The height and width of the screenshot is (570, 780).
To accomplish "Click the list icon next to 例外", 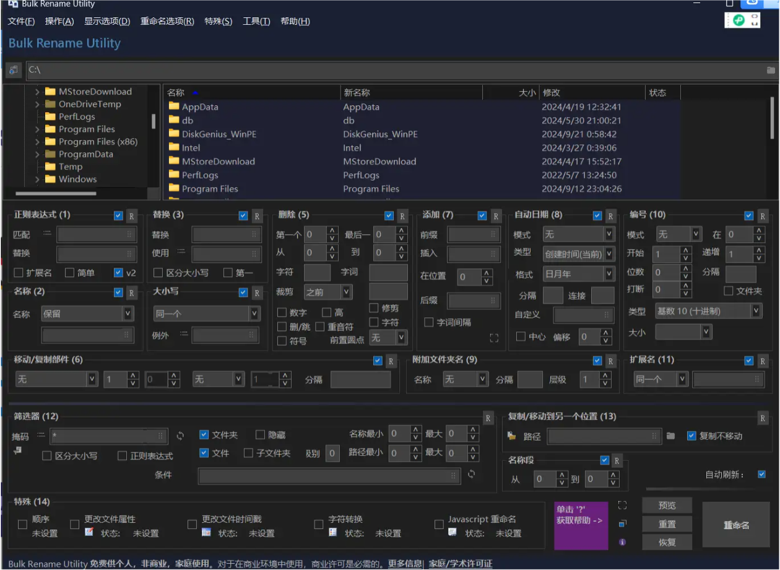I will [x=184, y=334].
